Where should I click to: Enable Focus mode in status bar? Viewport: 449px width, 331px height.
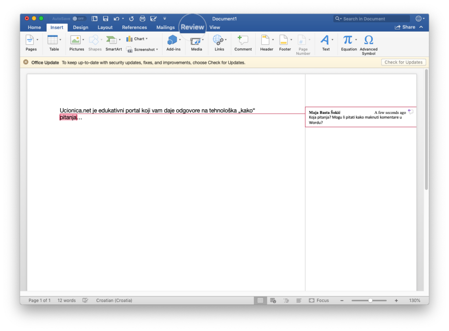coord(319,300)
